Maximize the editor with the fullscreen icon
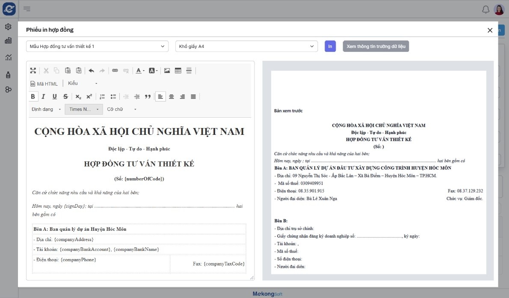 click(x=33, y=71)
